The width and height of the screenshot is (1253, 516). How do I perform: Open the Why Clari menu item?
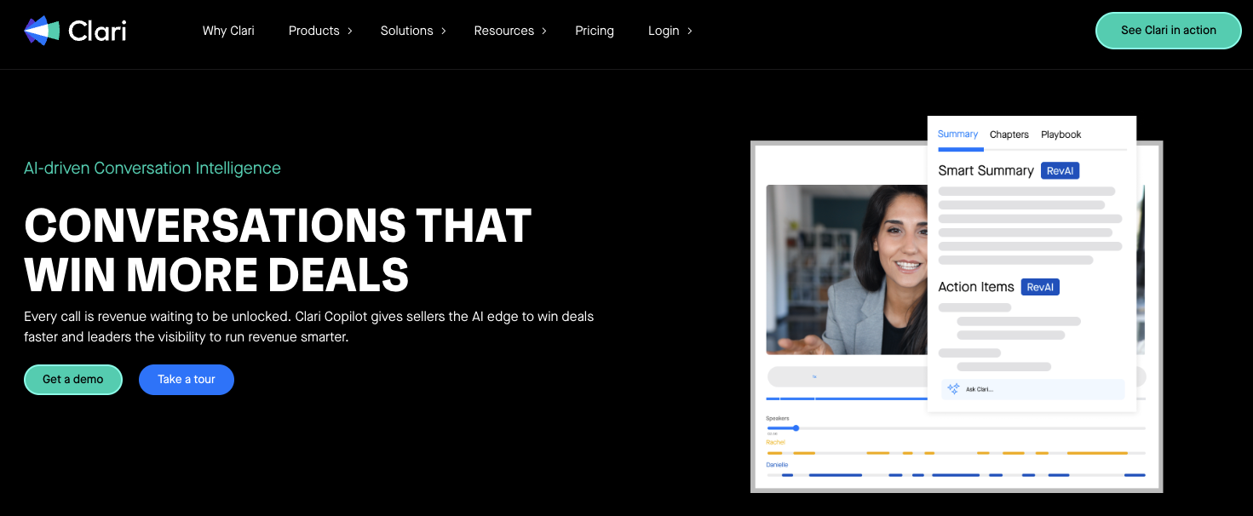point(228,31)
